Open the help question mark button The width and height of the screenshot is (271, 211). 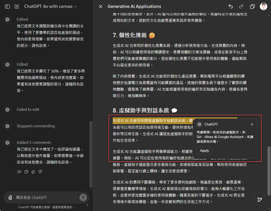(x=87, y=205)
